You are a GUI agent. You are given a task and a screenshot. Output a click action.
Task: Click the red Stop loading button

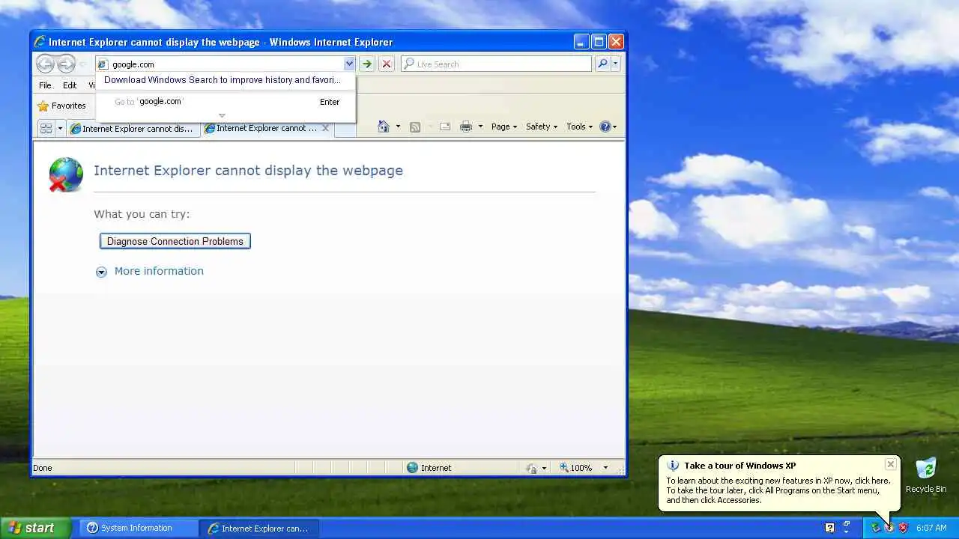coord(387,64)
